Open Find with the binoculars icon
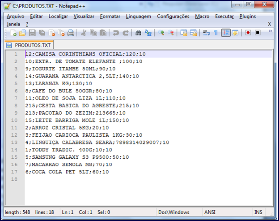 pyautogui.click(x=139, y=33)
